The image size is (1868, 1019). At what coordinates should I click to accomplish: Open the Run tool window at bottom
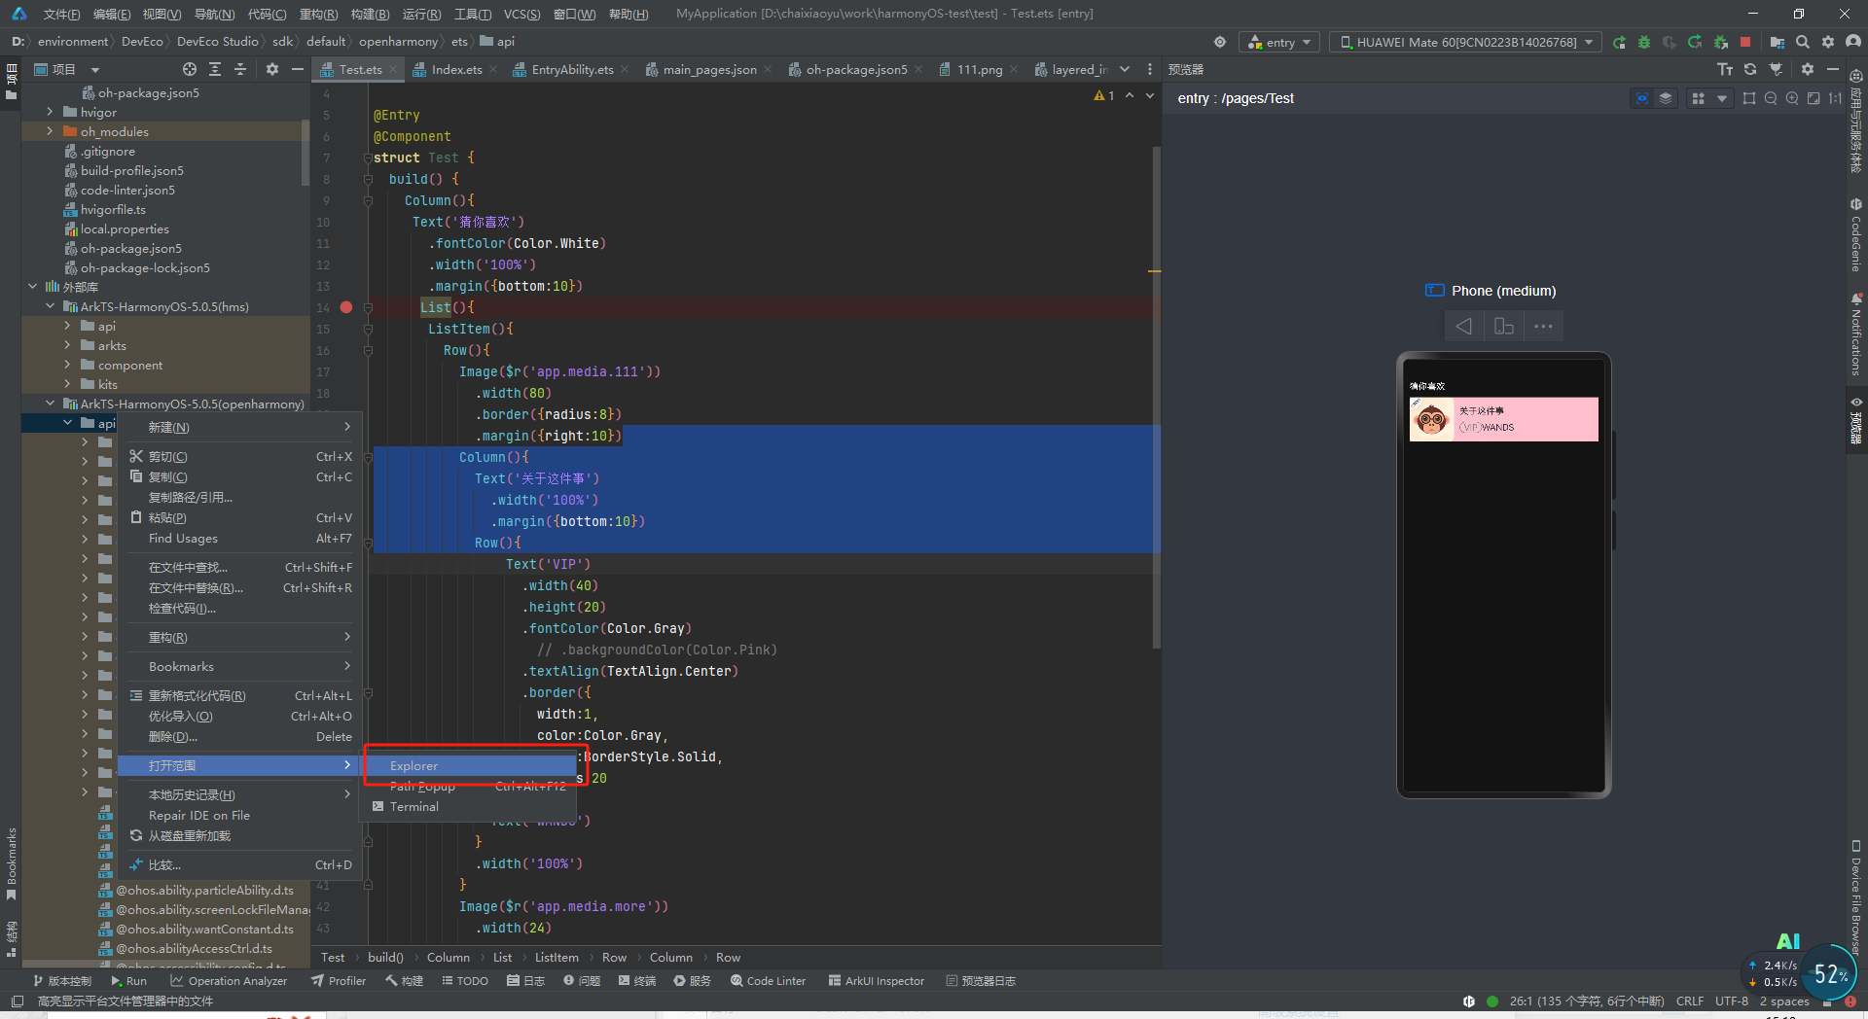129,981
